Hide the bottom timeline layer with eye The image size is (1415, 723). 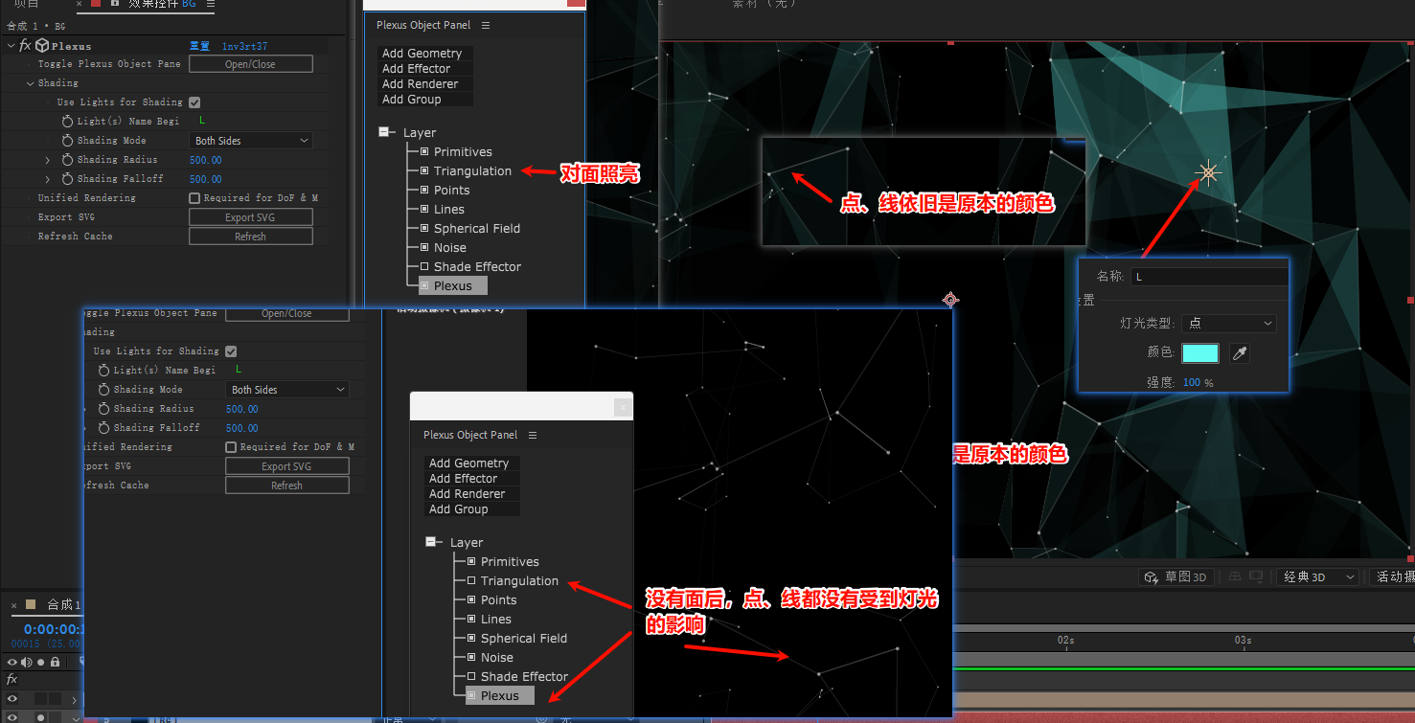pyautogui.click(x=12, y=716)
